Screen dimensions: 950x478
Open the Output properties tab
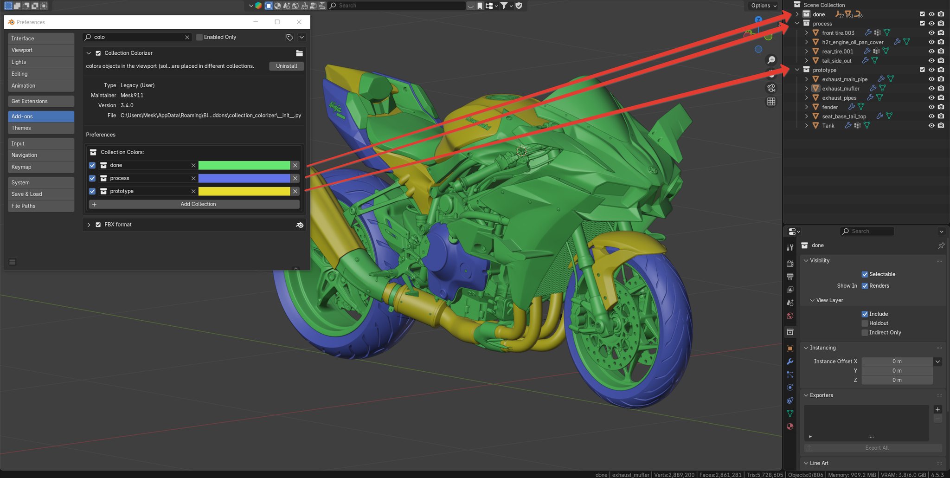[790, 277]
